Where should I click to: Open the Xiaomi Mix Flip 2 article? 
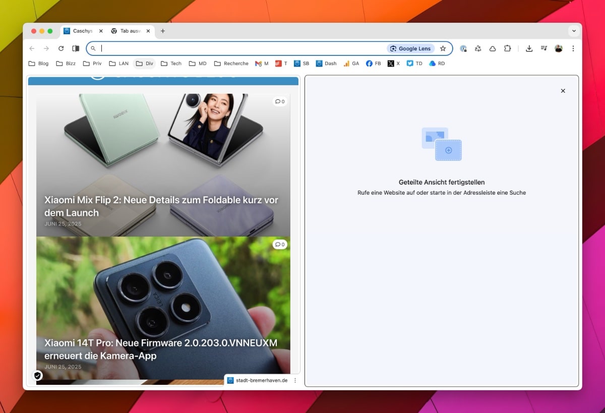tap(161, 206)
